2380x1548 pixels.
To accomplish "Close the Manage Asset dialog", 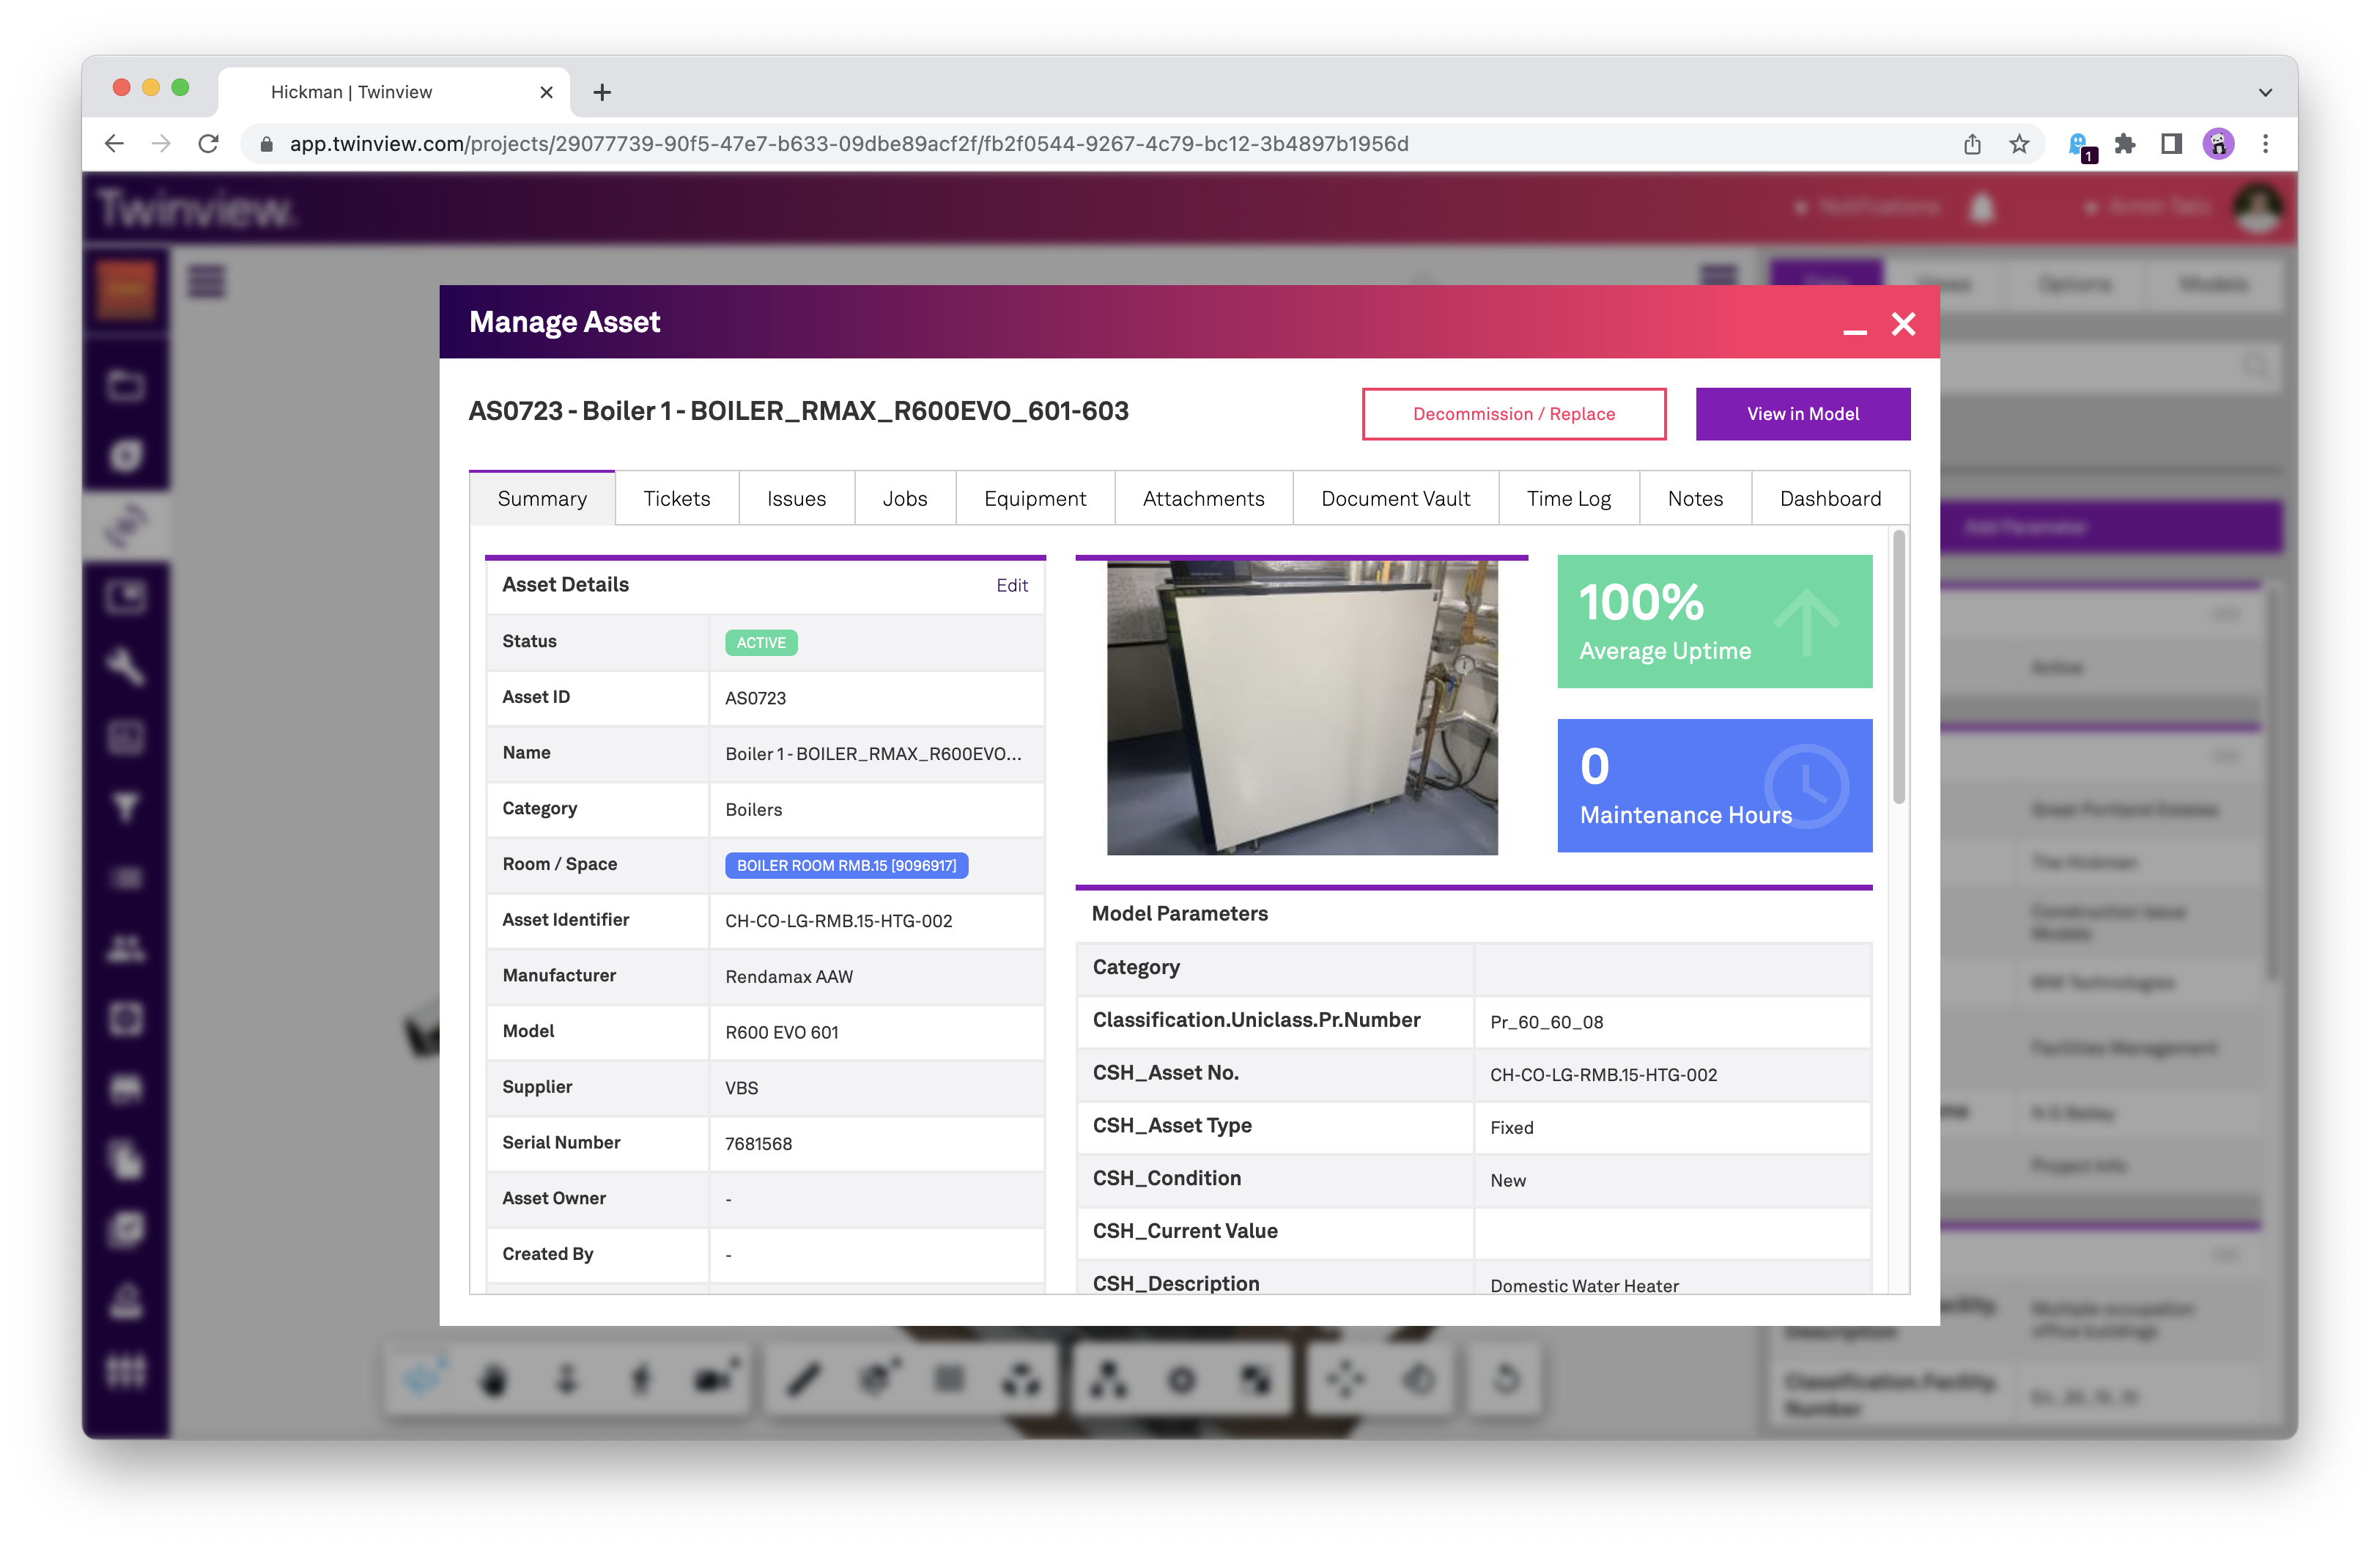I will pos(1903,323).
